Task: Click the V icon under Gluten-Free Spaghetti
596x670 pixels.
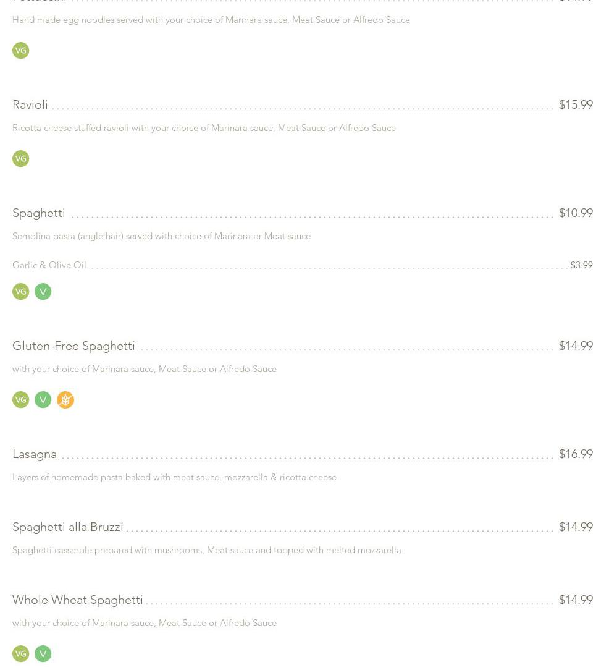Action: coord(43,400)
